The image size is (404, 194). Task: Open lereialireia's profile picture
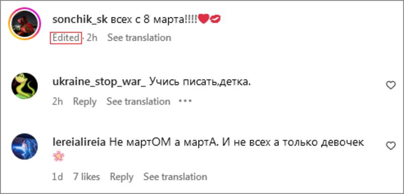pos(25,146)
